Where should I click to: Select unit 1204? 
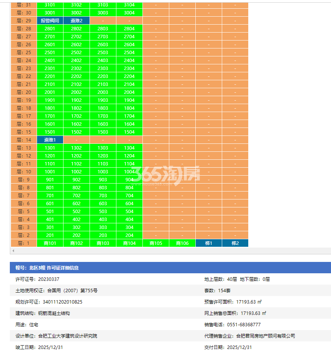129,156
